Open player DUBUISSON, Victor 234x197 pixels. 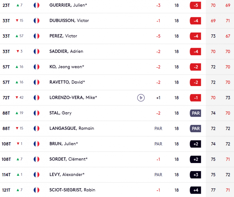69,20
